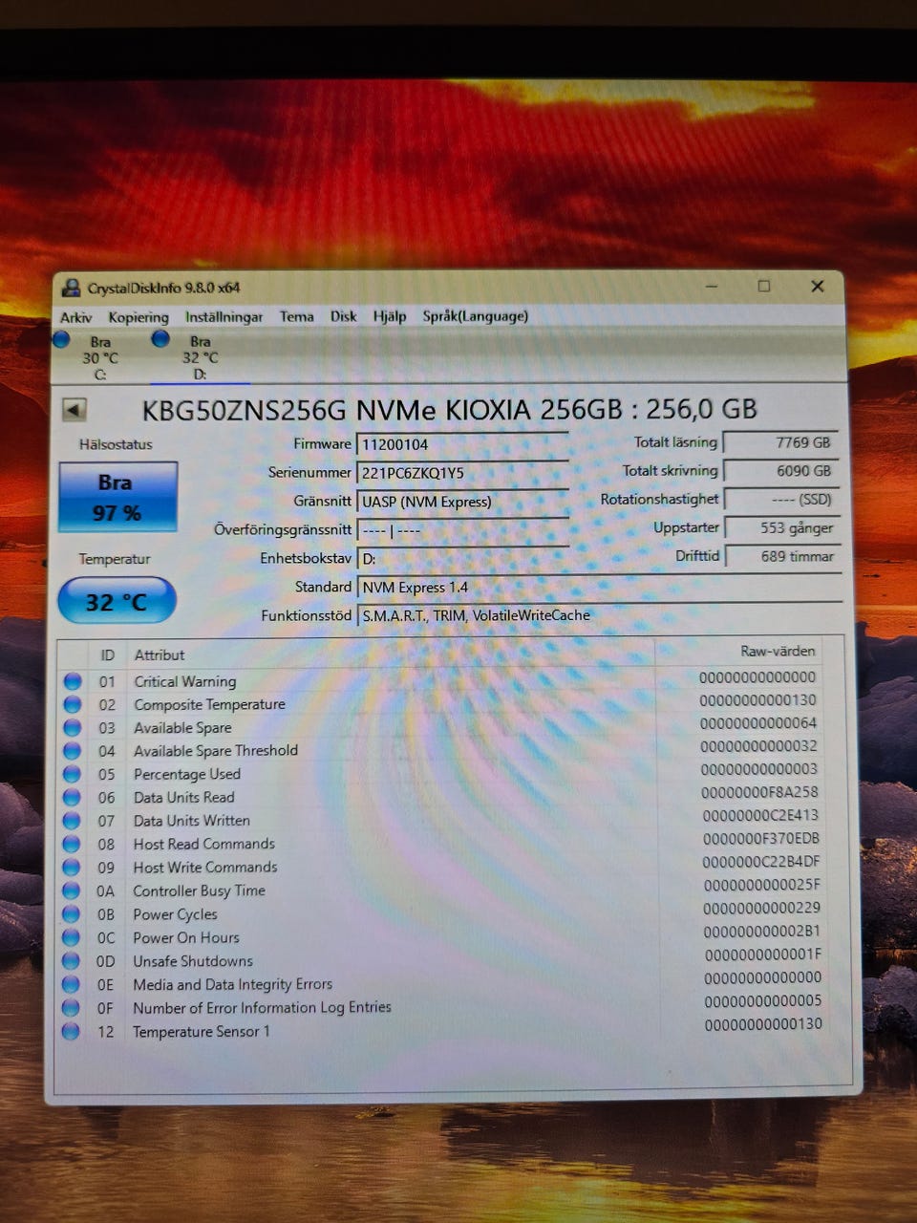Click the blue status circle above drive C:

(62, 339)
